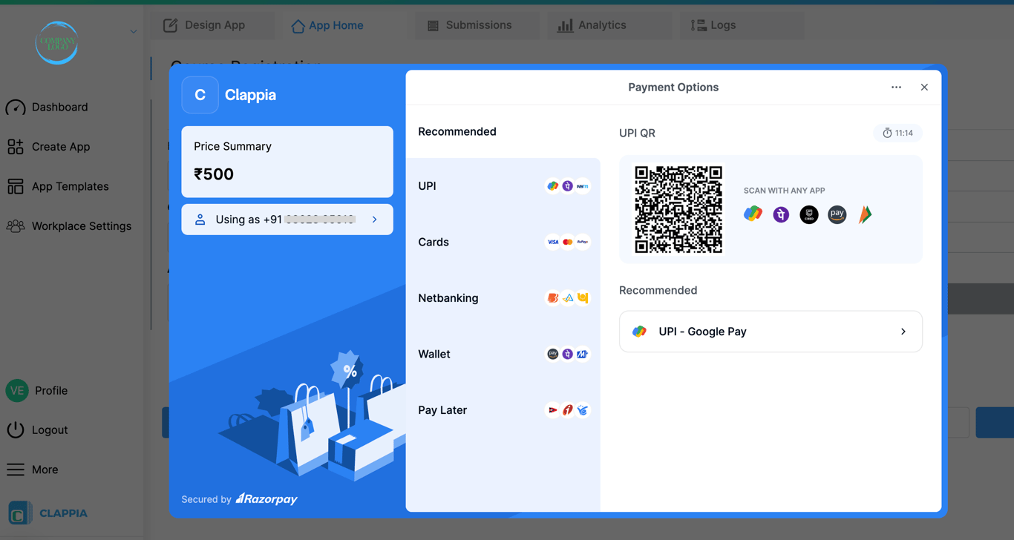Click the Razorpay logo in the modal footer
1014x540 pixels.
pos(266,499)
